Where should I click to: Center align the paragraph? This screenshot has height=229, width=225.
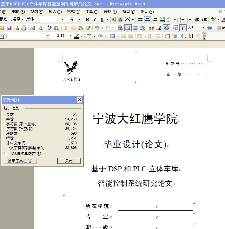148,19
